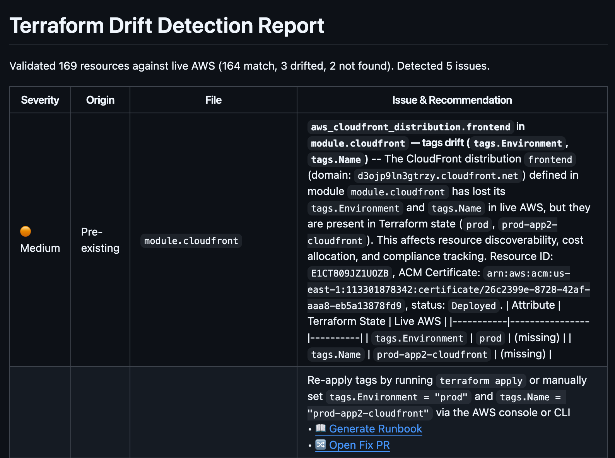Open the Open Fix PR link

(x=359, y=445)
